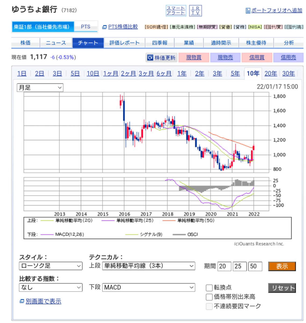This screenshot has height=323, width=306.
Task: Click the refresh icon on 株価更新
Action: click(x=150, y=58)
